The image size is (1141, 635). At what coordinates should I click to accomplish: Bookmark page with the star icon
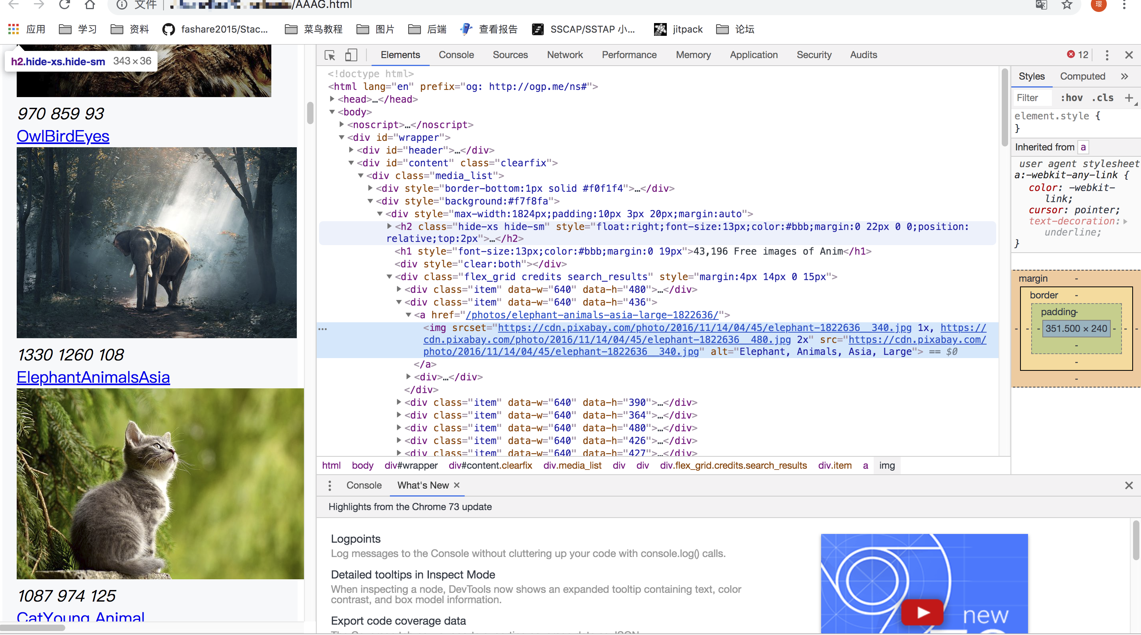[x=1067, y=5]
